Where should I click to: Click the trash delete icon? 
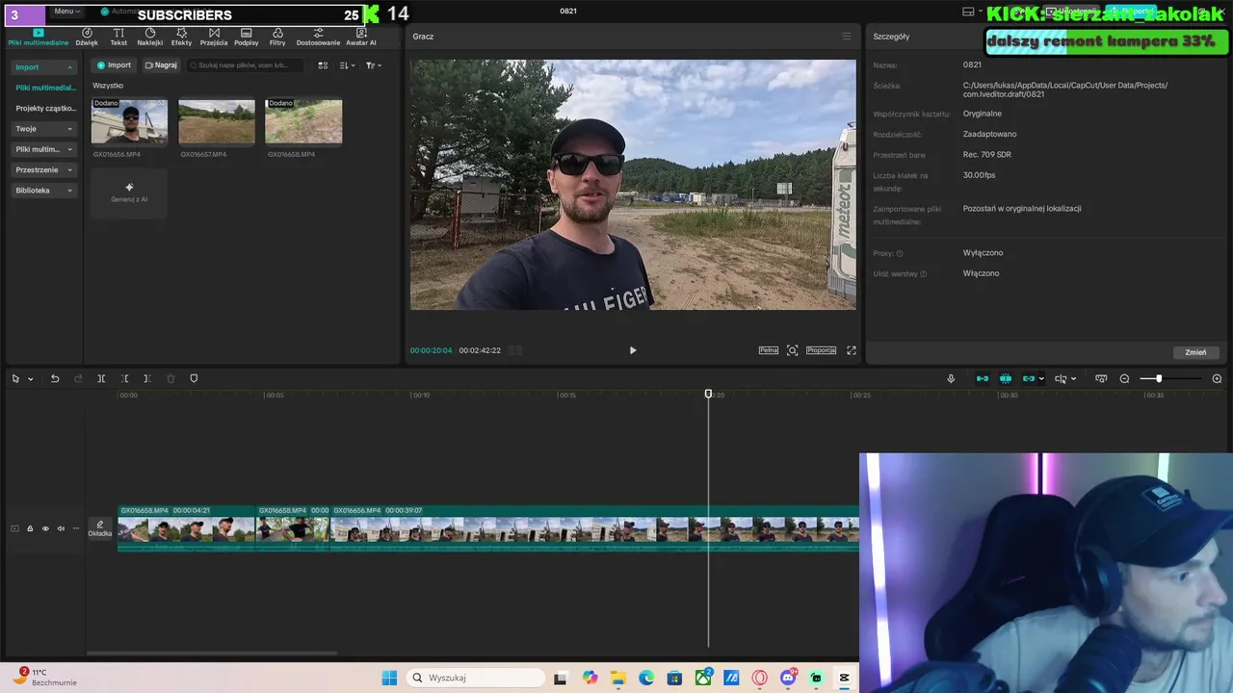pos(171,378)
